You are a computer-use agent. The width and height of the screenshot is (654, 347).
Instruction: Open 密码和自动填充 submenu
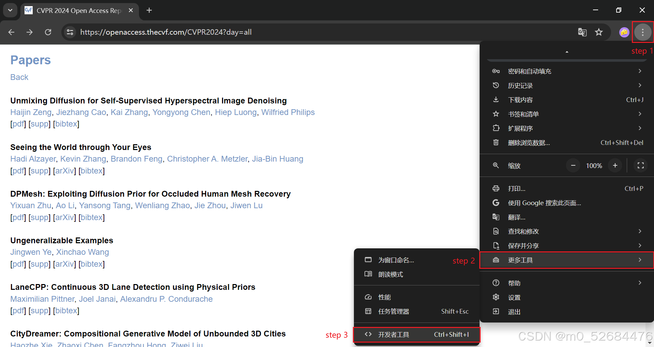click(x=567, y=71)
